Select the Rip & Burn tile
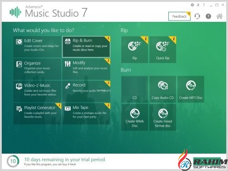228x171 pixels. (86, 47)
